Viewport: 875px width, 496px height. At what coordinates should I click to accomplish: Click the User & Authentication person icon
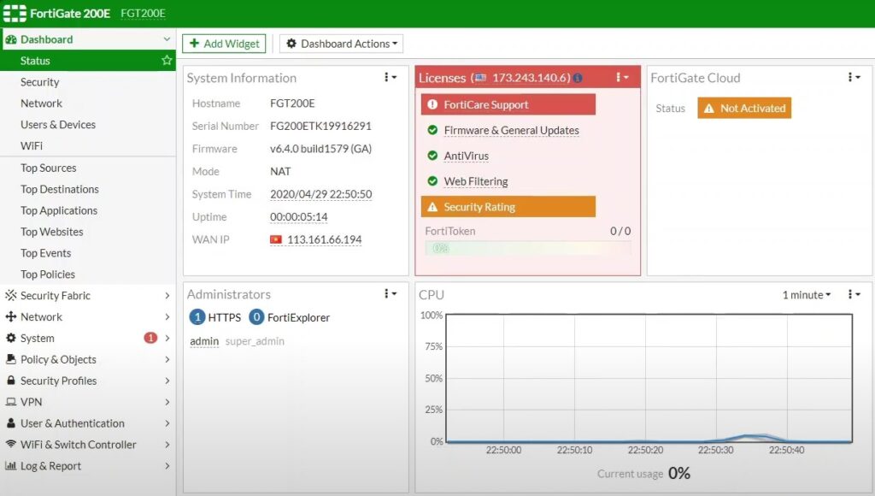click(x=10, y=423)
